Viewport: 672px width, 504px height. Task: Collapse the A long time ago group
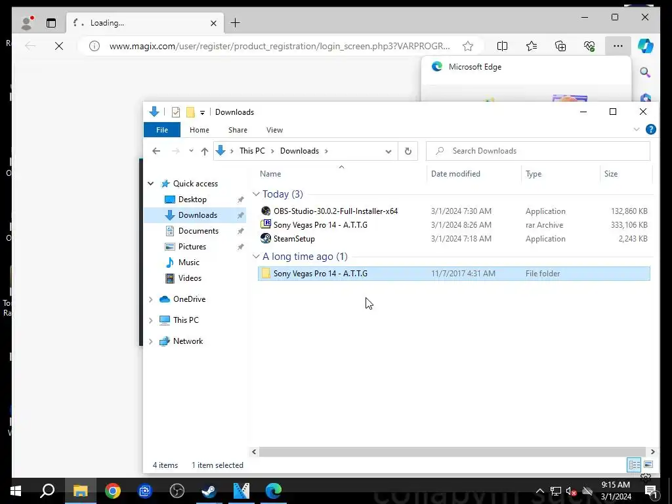256,257
